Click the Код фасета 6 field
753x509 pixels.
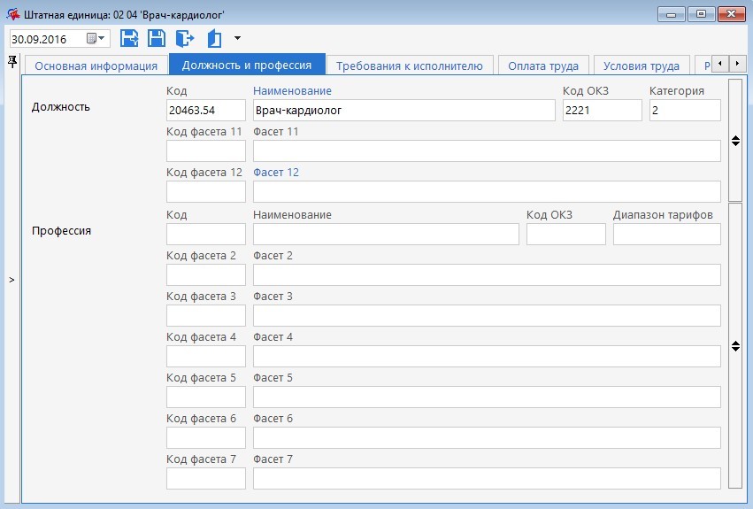[206, 438]
